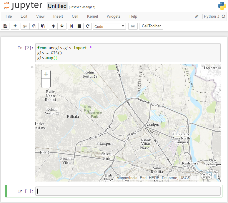
Task: Click the Ashok Vihar Phase 1 label
Action: pyautogui.click(x=146, y=144)
